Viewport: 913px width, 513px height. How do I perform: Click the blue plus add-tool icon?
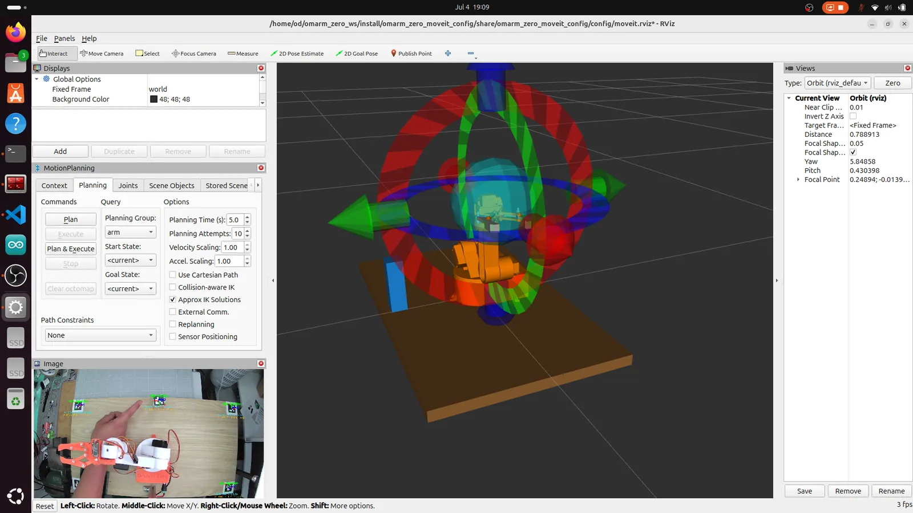pos(448,54)
